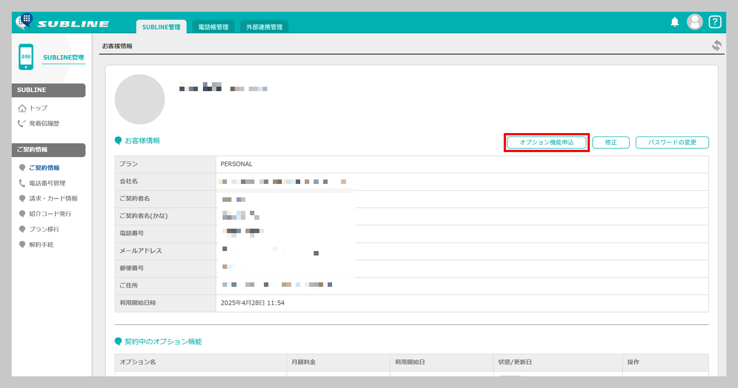Click the 050 phone icon in sidebar
Viewport: 738px width, 388px height.
pyautogui.click(x=26, y=57)
